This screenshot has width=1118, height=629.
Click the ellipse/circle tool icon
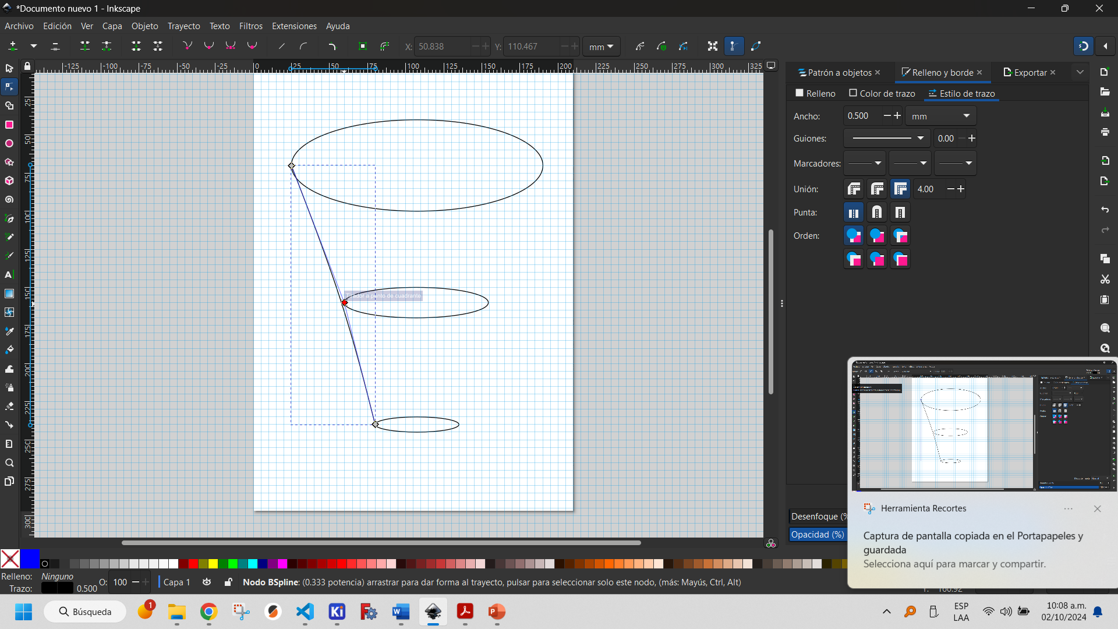9,143
